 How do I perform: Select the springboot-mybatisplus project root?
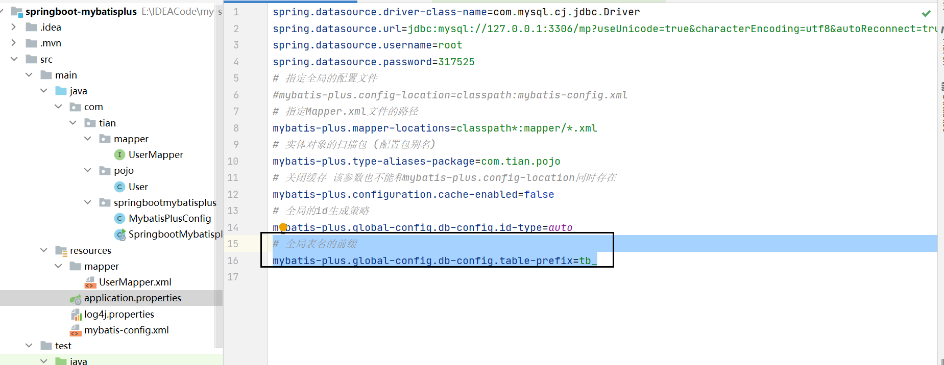tap(81, 11)
